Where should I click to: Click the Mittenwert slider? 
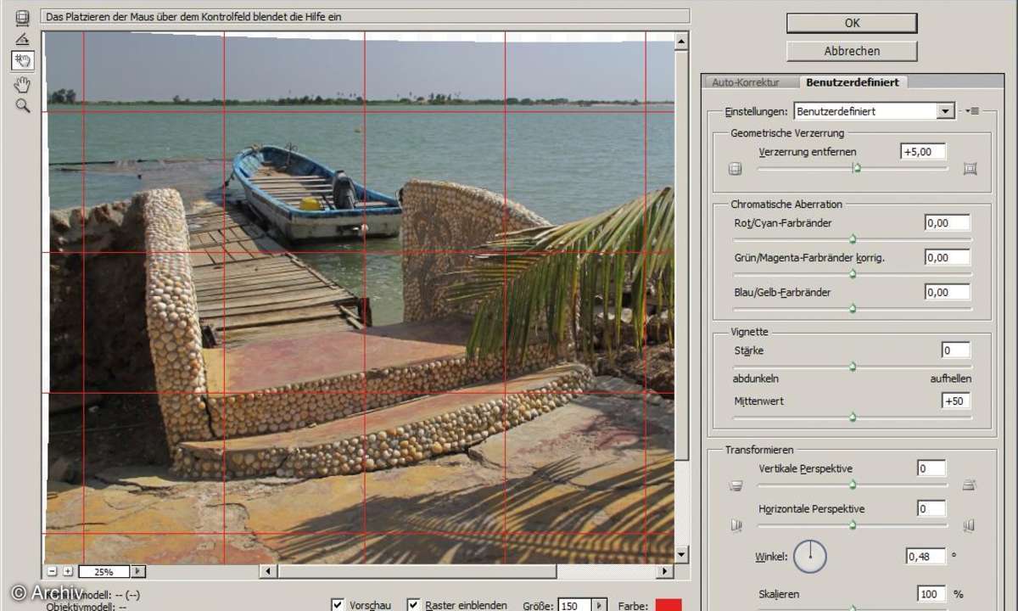pos(853,417)
